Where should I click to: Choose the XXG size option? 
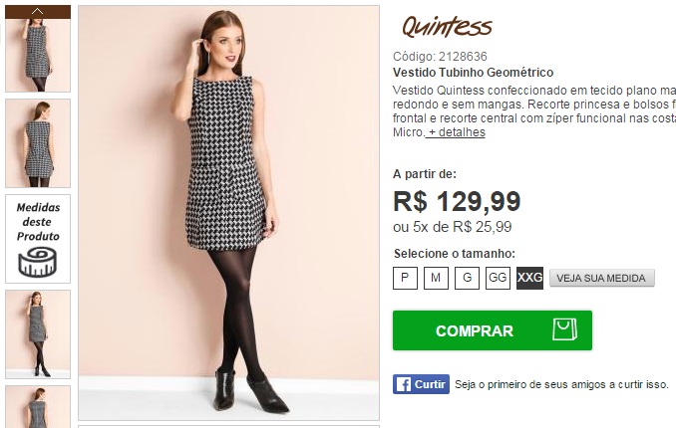pos(529,278)
